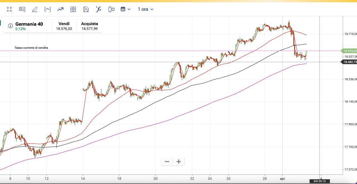Click the save chart floppy icon

coord(86,9)
